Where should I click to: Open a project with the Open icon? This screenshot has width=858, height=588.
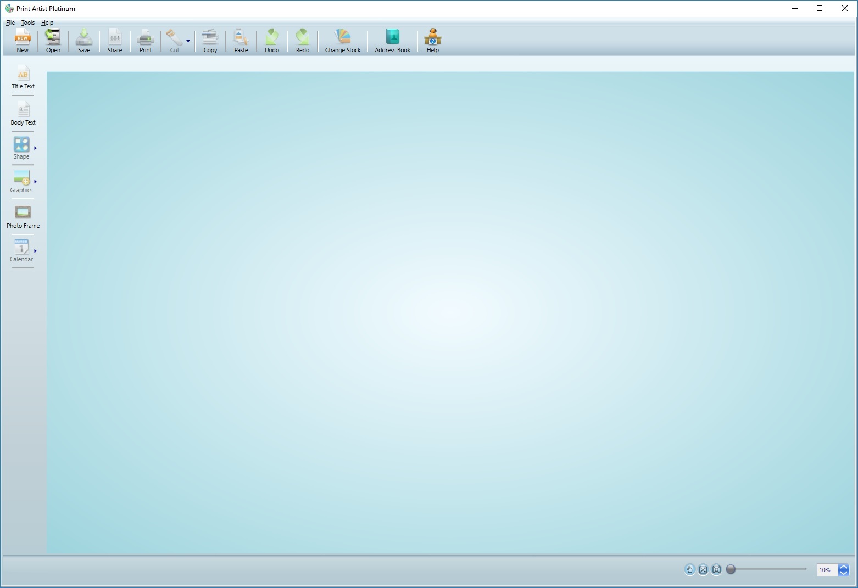(x=53, y=41)
